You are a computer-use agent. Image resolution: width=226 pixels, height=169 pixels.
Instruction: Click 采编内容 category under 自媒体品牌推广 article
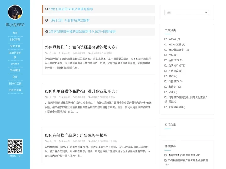65,97
